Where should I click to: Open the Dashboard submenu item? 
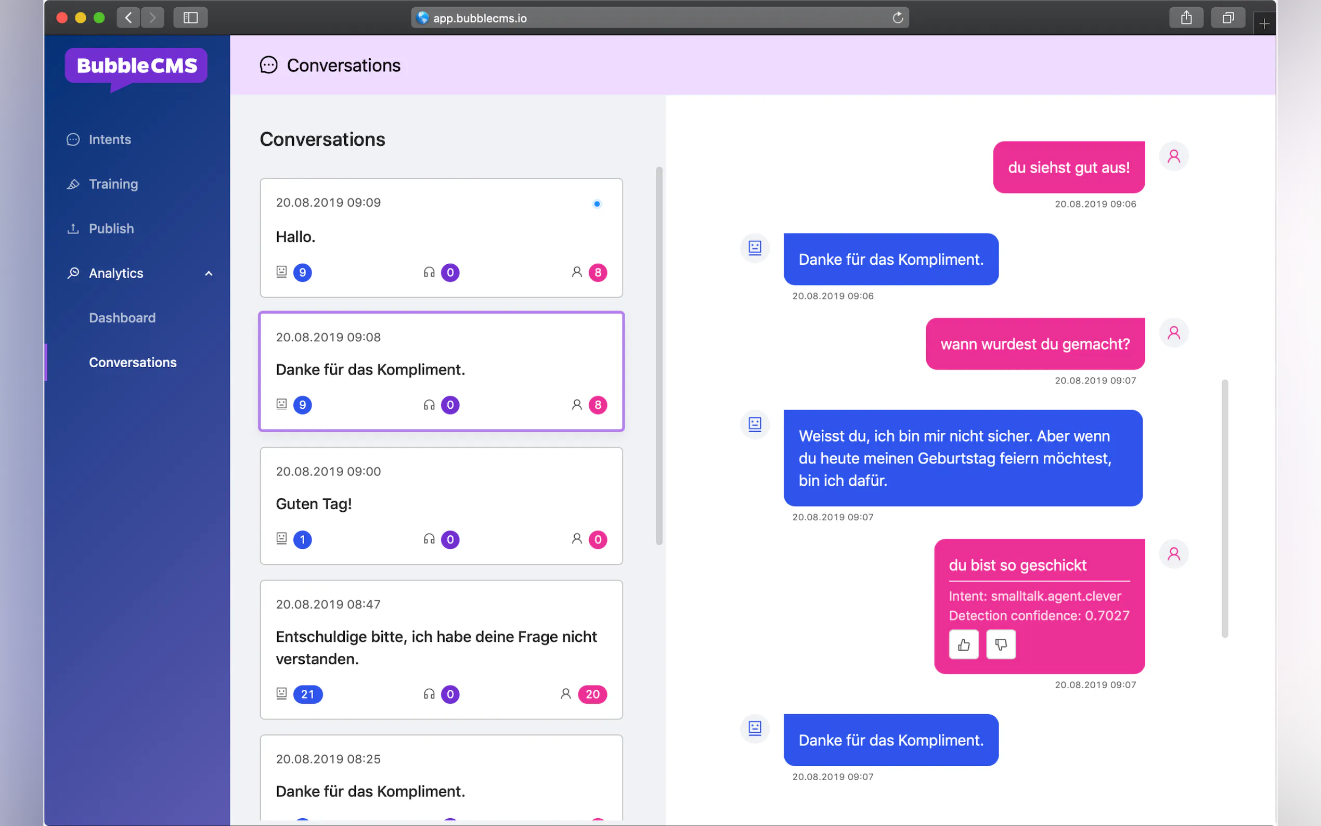(122, 318)
